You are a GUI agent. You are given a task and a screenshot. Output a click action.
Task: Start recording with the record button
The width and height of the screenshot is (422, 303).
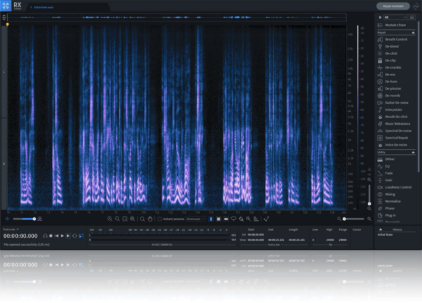pos(51,236)
